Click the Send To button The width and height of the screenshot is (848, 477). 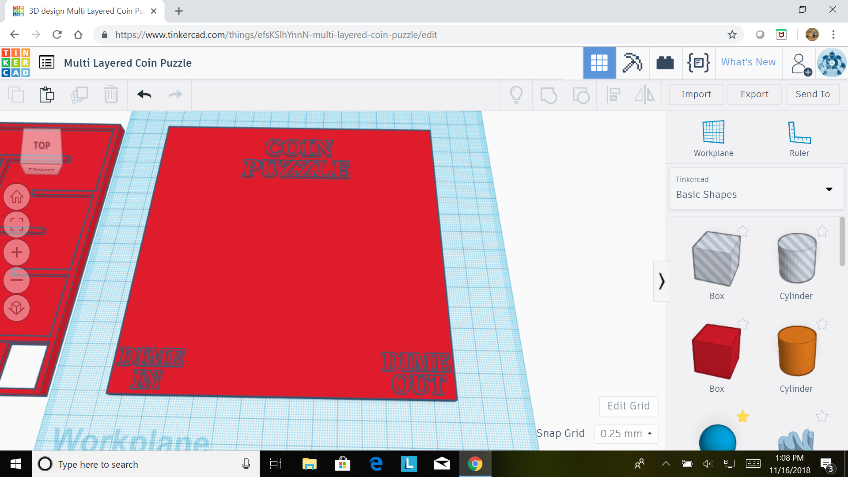tap(813, 94)
